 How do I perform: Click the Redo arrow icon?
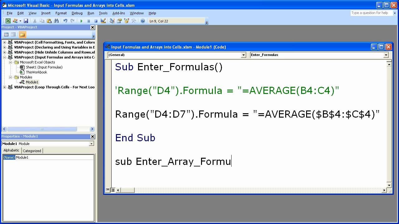click(72, 21)
